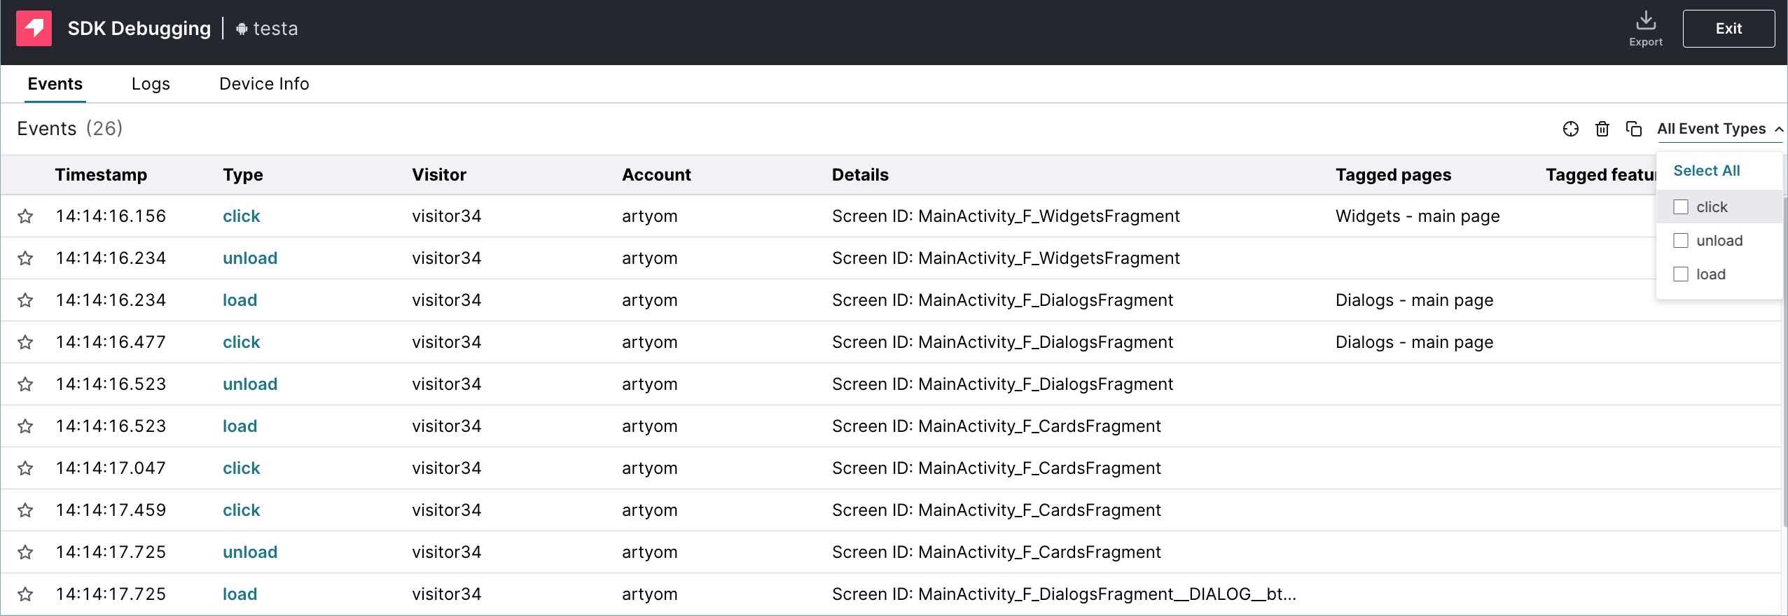Open click event type at 14:14:17.047
The width and height of the screenshot is (1788, 616).
pos(242,468)
